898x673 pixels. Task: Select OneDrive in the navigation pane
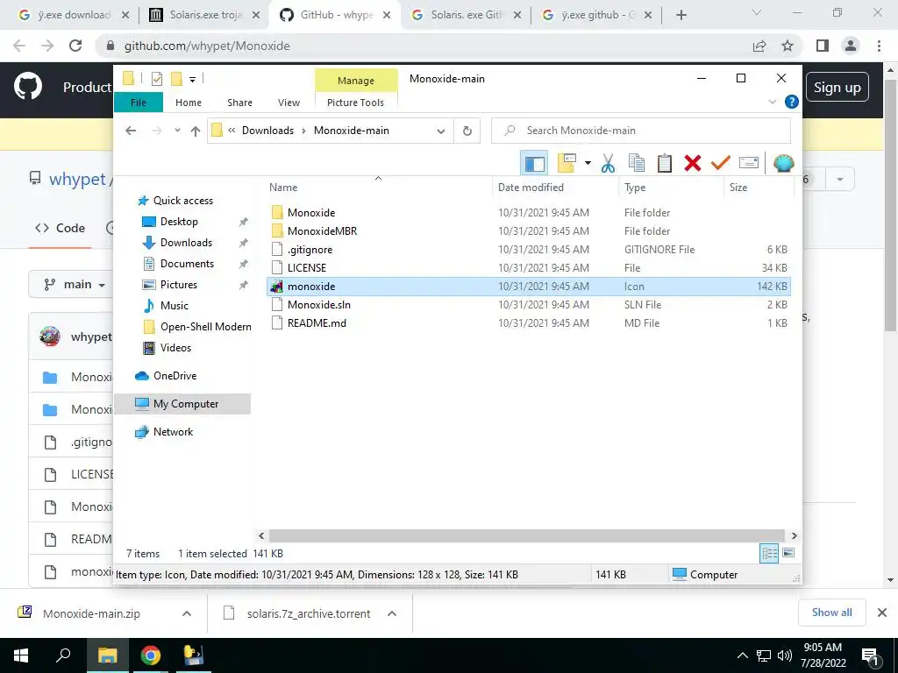[x=175, y=376]
